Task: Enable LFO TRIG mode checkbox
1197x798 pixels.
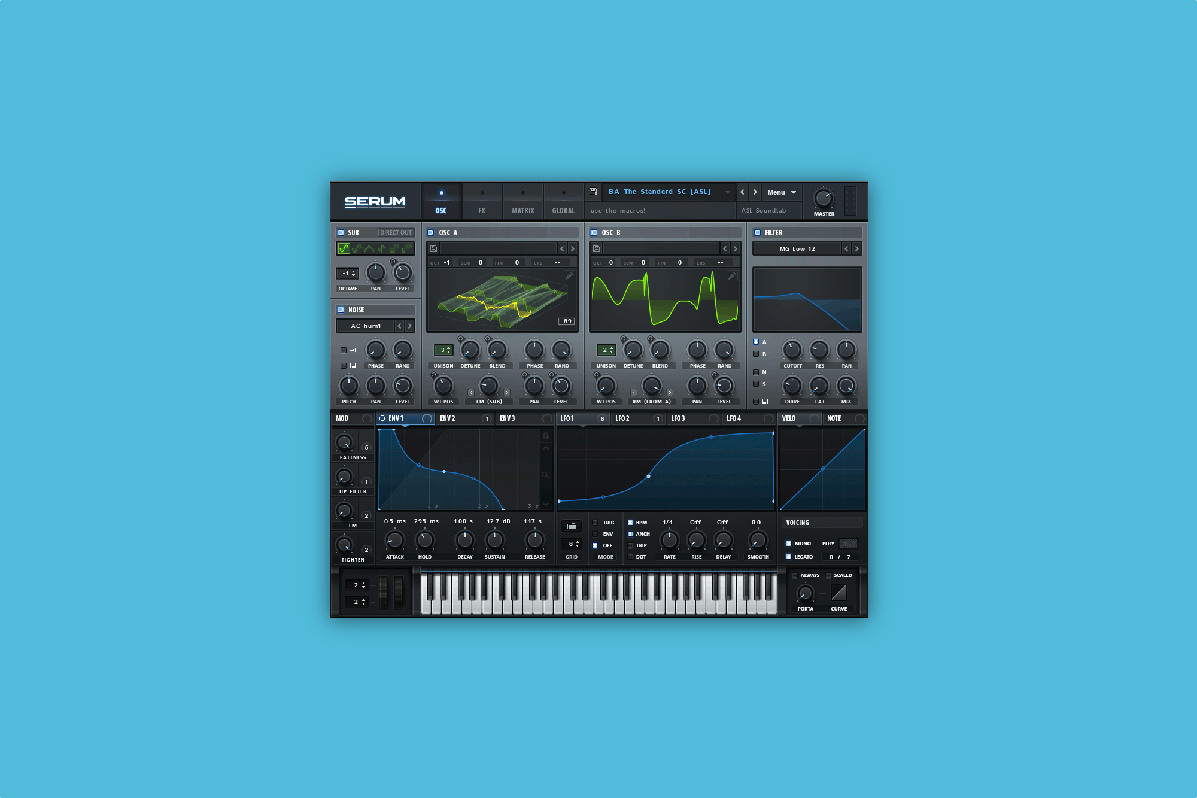Action: tap(595, 523)
